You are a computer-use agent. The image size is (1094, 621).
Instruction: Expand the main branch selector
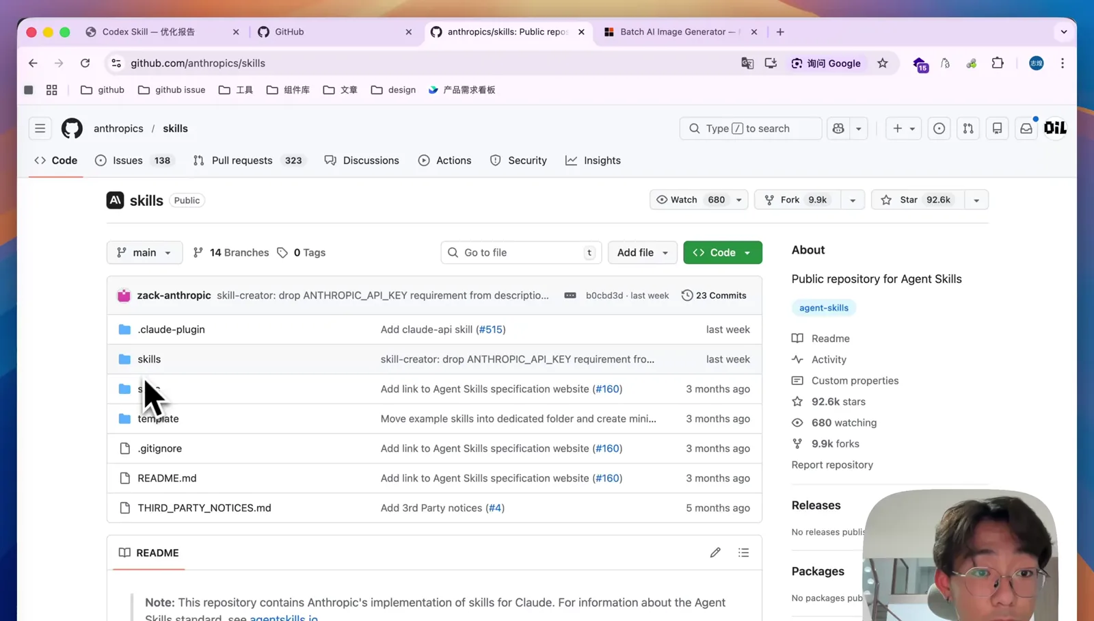[144, 252]
